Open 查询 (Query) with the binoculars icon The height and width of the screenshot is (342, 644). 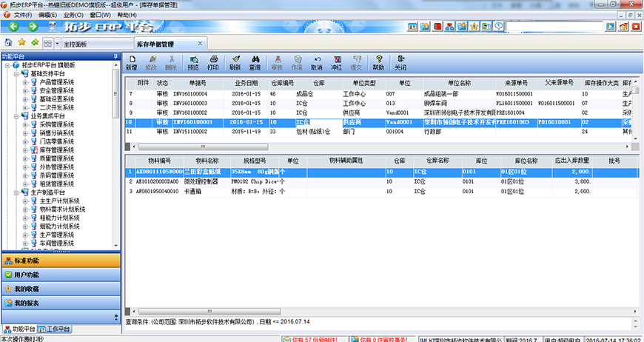coord(255,62)
